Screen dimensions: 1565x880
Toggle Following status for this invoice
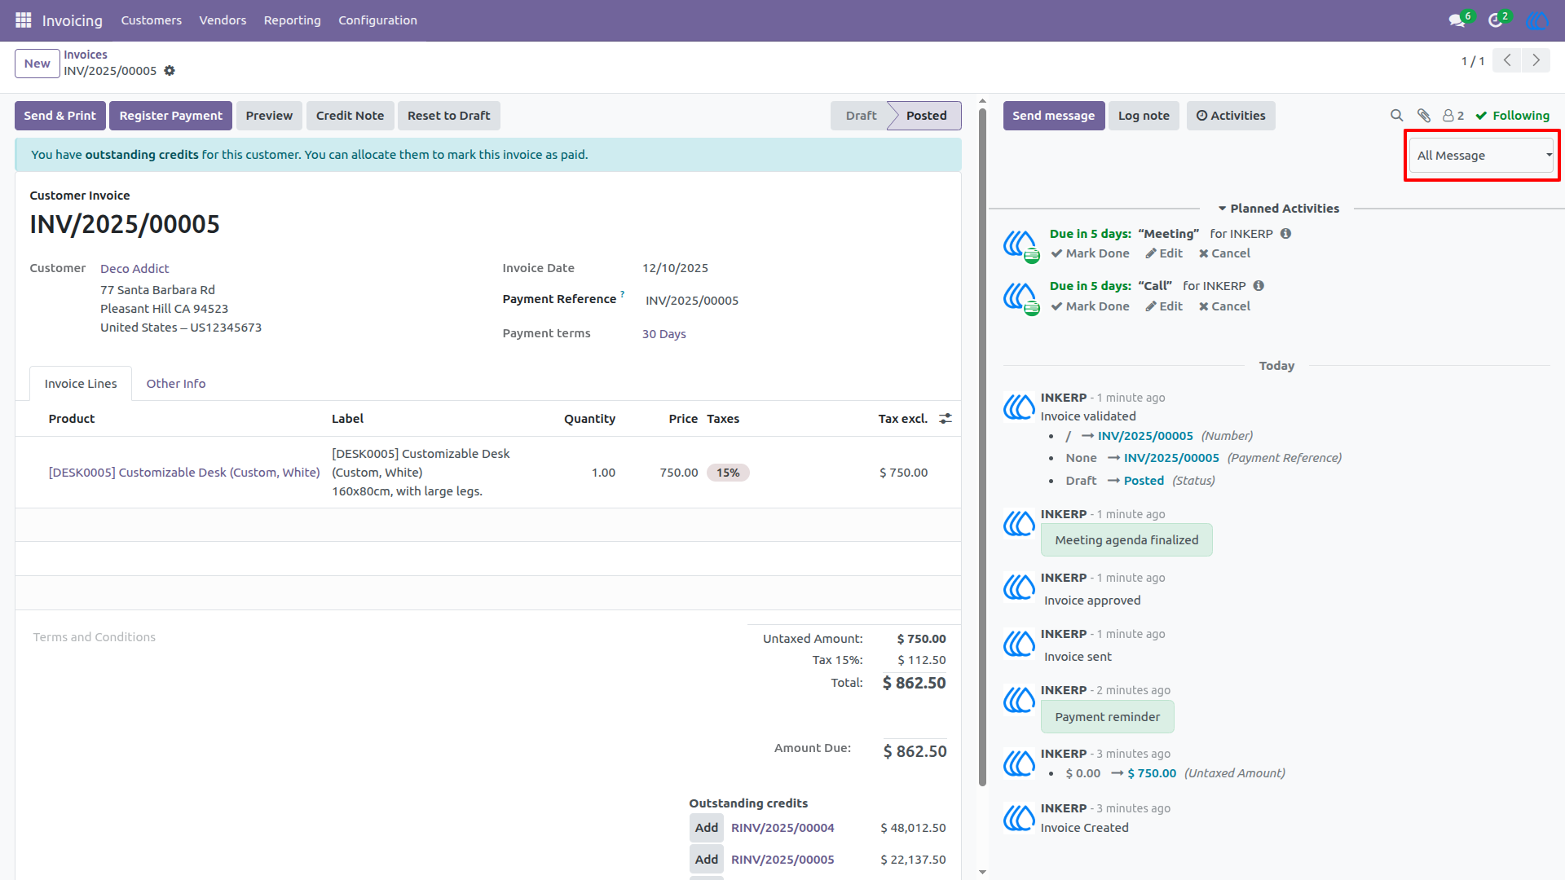pyautogui.click(x=1512, y=116)
